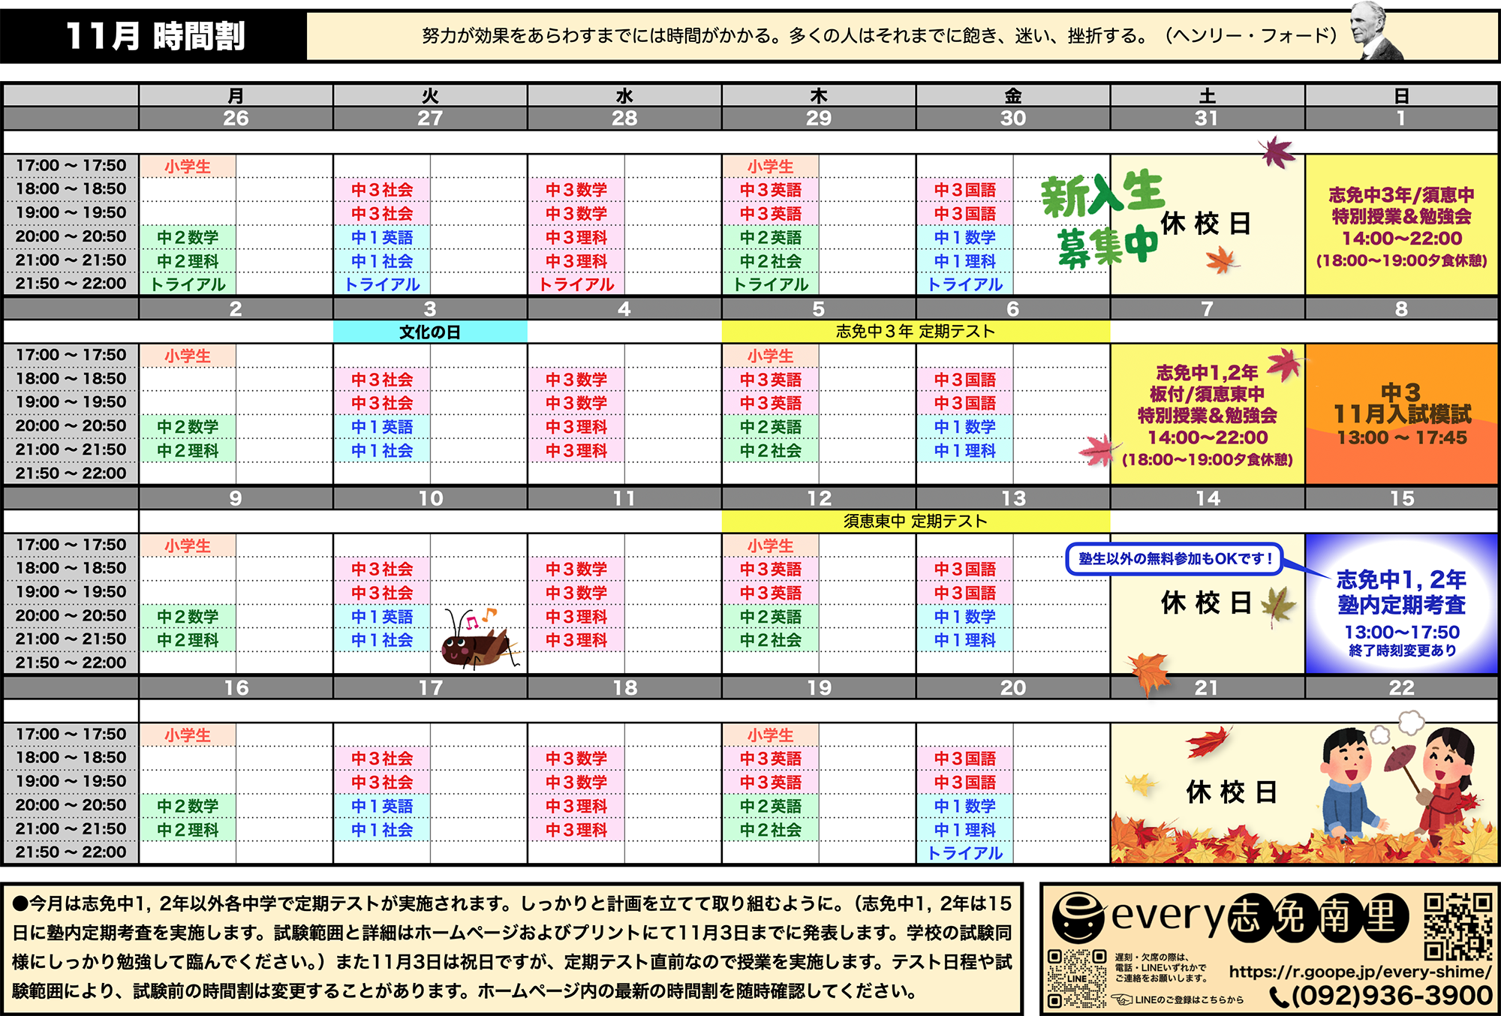Select the 志免中3年 定期テスト yellow banner

[x=916, y=331]
